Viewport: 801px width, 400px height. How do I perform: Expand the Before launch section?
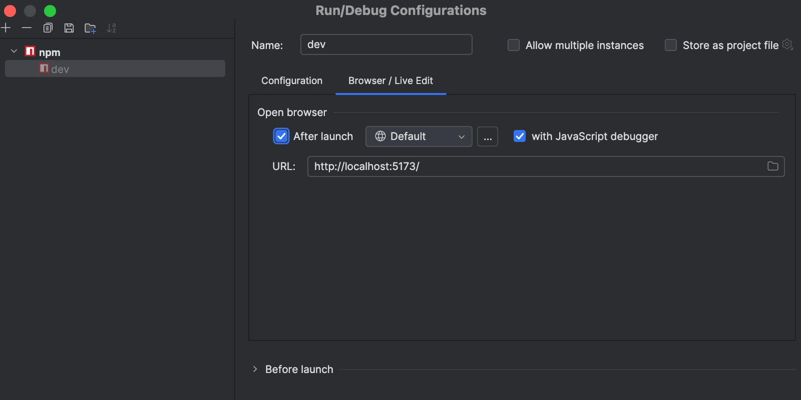255,369
